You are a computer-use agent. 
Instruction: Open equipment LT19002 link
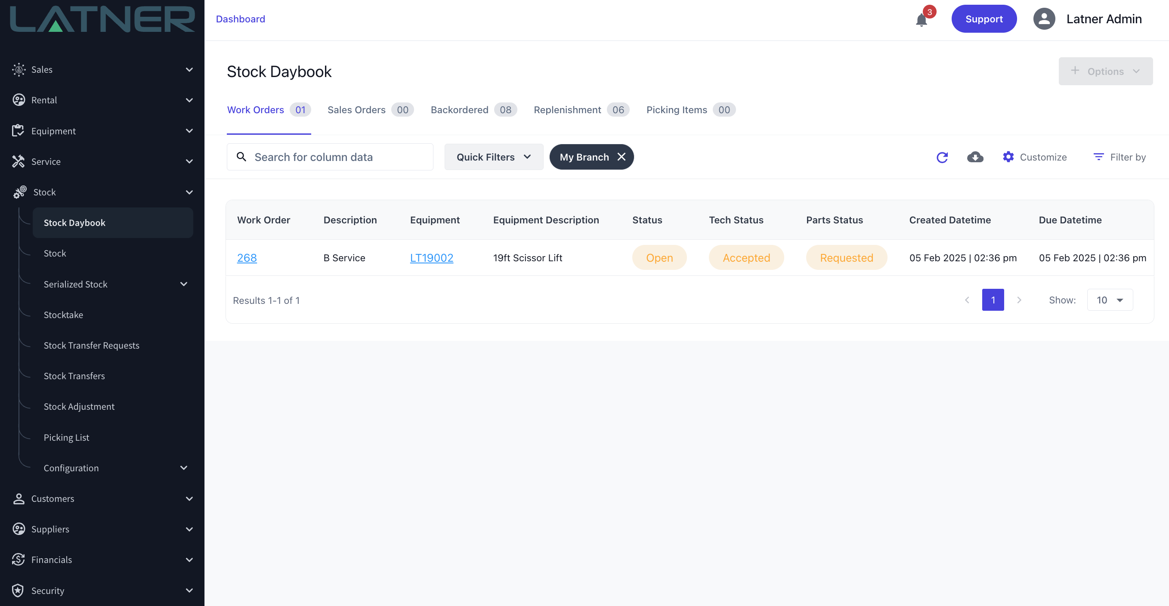[431, 258]
